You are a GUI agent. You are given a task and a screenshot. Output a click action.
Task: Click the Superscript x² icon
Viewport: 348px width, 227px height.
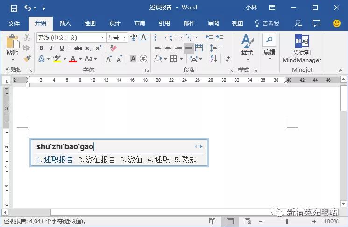(99, 48)
